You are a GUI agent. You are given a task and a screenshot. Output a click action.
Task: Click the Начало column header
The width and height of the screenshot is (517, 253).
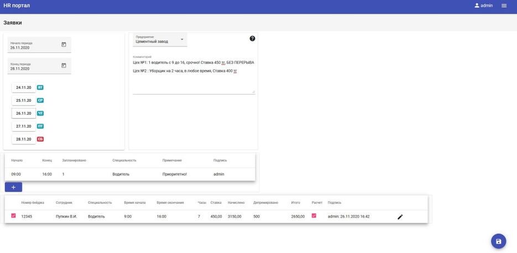coord(17,160)
